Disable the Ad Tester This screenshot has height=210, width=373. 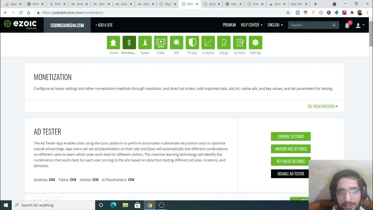coord(291,174)
